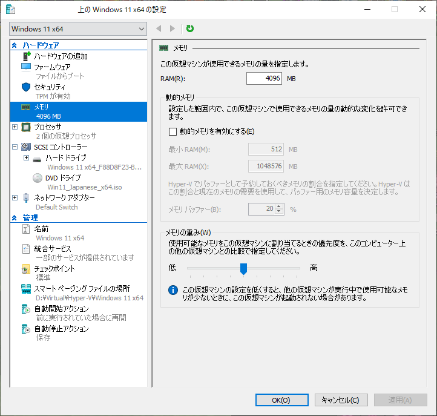Expand the プロセッサ tree node
This screenshot has height=416, width=437.
[15, 127]
